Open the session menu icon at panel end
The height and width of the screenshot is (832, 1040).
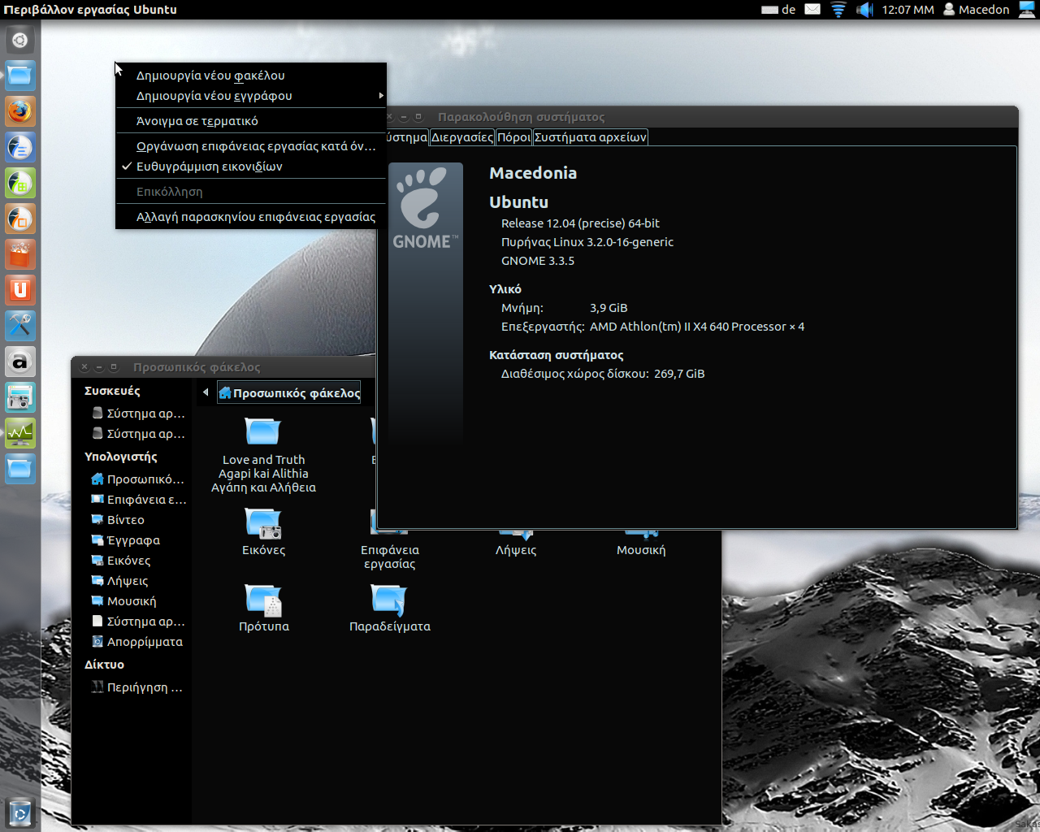click(1027, 10)
